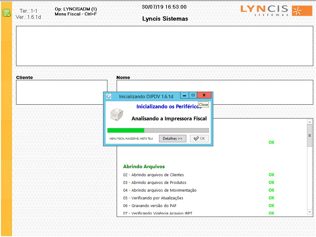This screenshot has width=316, height=237.
Task: Click the orange Lyncis Sistemas logo
Action: pos(276,10)
